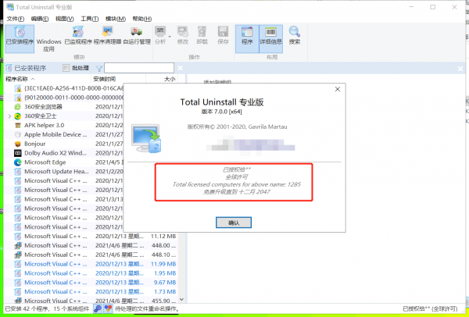Open the 编辑(E) menu

point(40,19)
